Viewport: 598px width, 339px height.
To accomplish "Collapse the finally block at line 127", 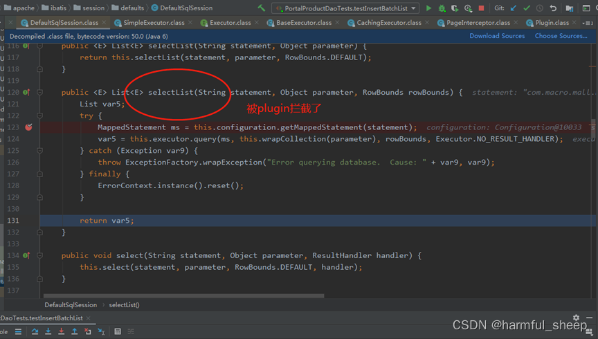I will (39, 174).
